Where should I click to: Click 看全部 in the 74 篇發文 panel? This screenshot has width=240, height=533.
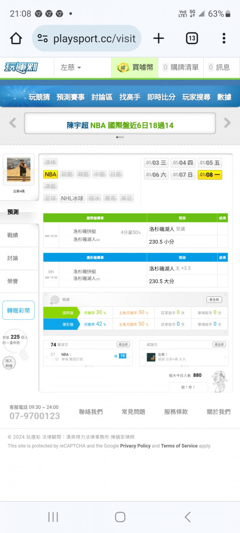tap(123, 345)
